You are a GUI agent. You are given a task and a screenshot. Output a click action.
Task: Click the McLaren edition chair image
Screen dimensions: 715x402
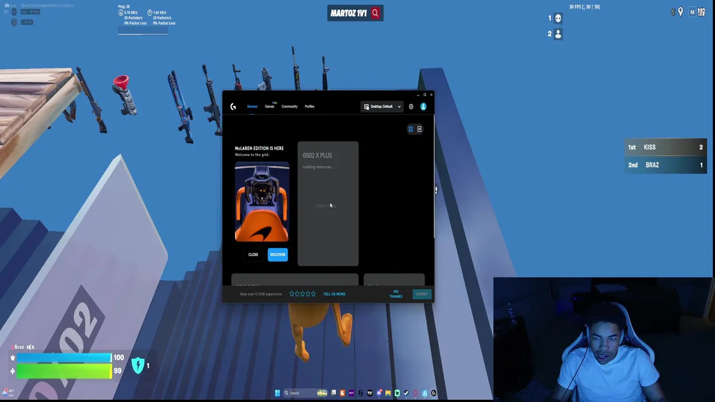(x=262, y=202)
